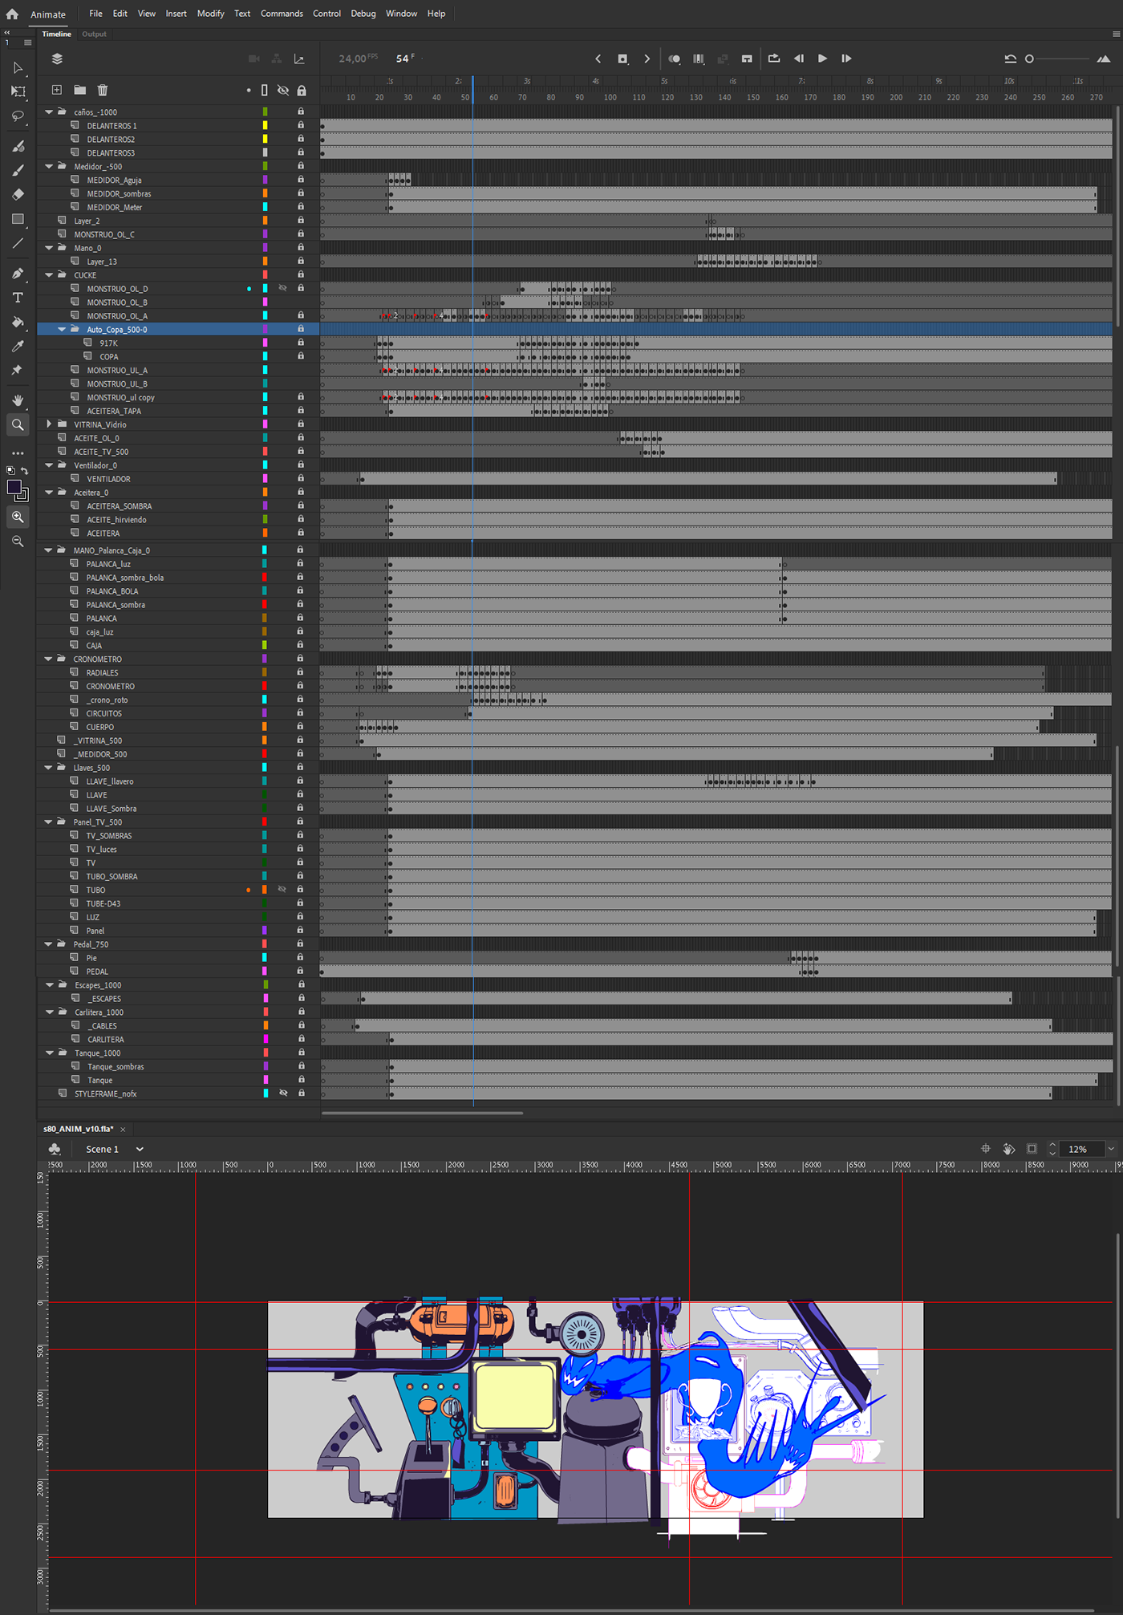Screen dimensions: 1123x1615
Task: Add a new layer in timeline
Action: click(x=57, y=90)
